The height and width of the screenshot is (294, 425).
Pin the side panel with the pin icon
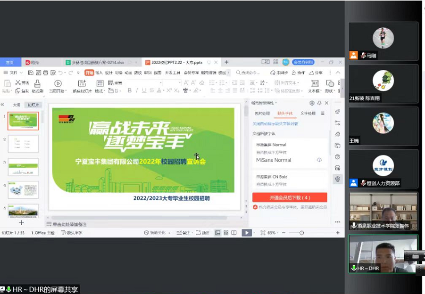(319, 103)
